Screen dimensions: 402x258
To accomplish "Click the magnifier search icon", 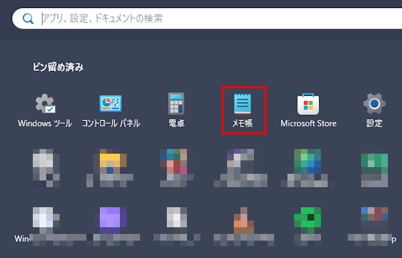I will click(27, 19).
